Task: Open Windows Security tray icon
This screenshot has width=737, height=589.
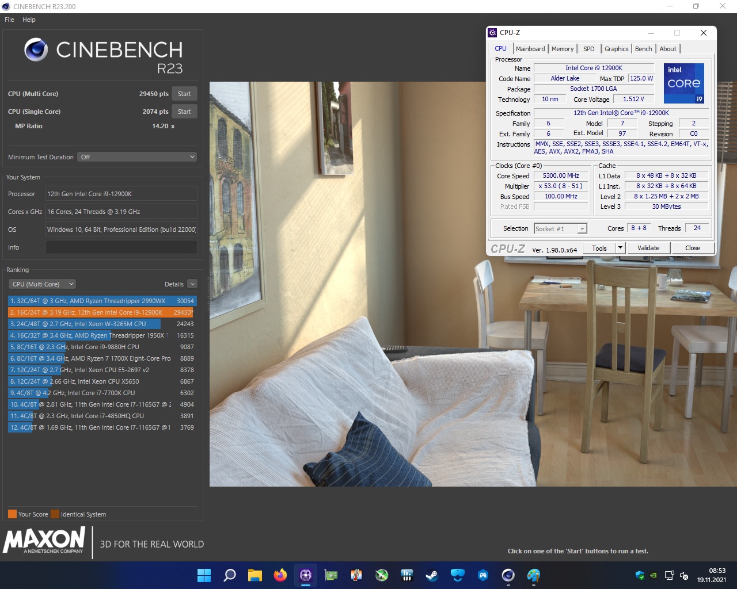Action: (639, 575)
